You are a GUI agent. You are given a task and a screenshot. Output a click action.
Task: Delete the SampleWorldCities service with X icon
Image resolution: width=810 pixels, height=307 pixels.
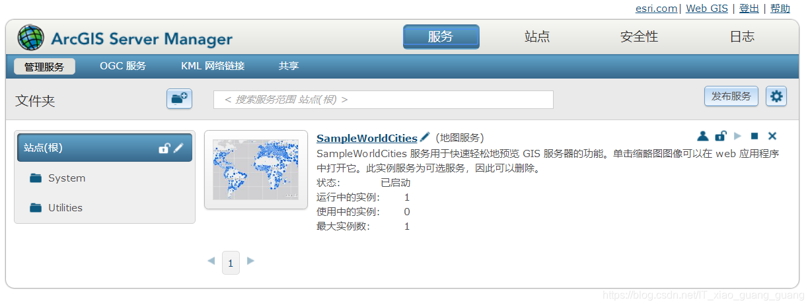(x=772, y=136)
